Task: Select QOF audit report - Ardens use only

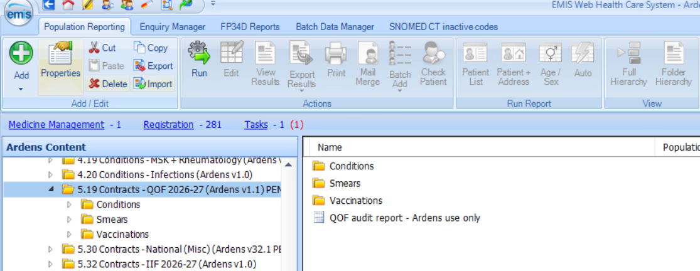Action: pyautogui.click(x=396, y=218)
